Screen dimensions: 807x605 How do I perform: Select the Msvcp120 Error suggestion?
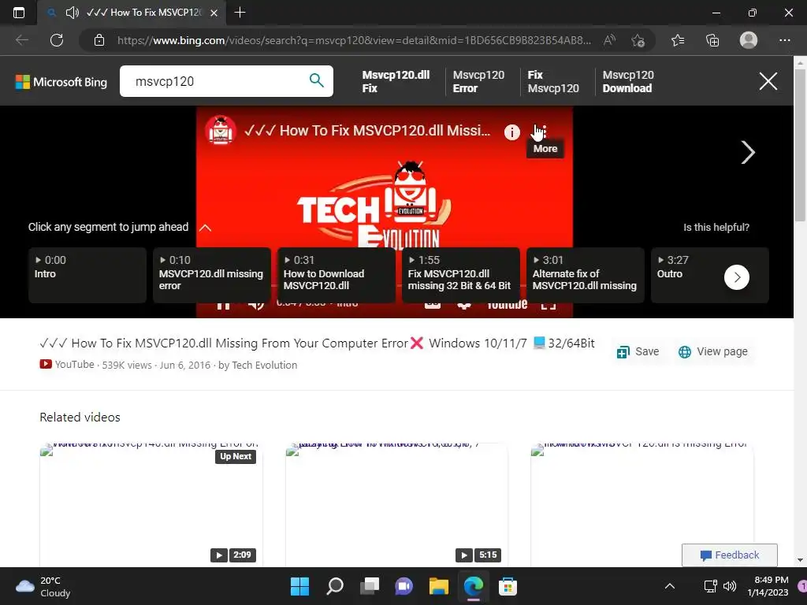[x=478, y=81]
